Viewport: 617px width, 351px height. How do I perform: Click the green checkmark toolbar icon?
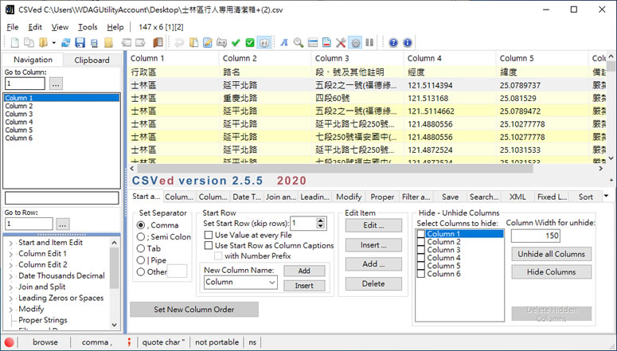[236, 42]
